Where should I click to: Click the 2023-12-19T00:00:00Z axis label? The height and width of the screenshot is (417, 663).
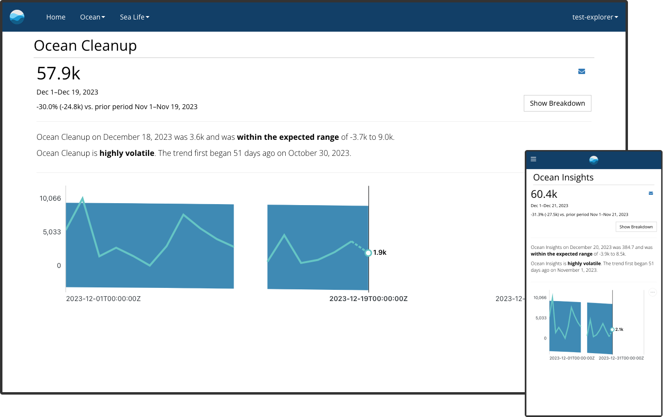point(368,299)
